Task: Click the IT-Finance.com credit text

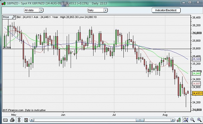Action: tap(13, 110)
